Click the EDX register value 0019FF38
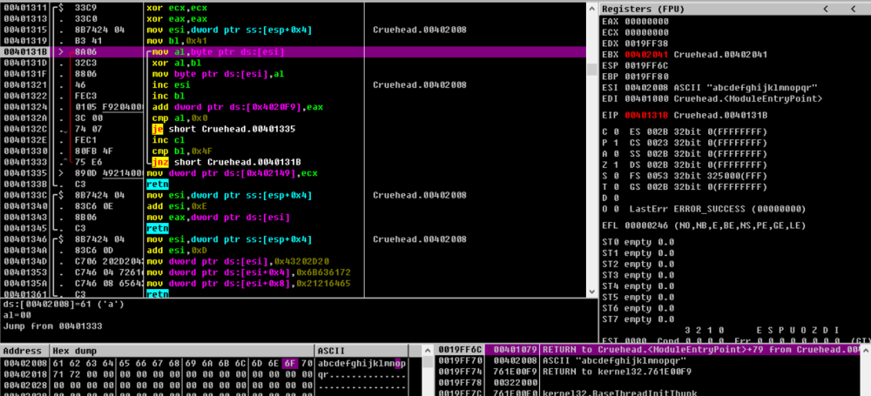The image size is (871, 396). tap(646, 44)
